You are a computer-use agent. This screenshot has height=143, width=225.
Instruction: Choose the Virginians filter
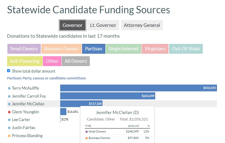[x=155, y=49]
